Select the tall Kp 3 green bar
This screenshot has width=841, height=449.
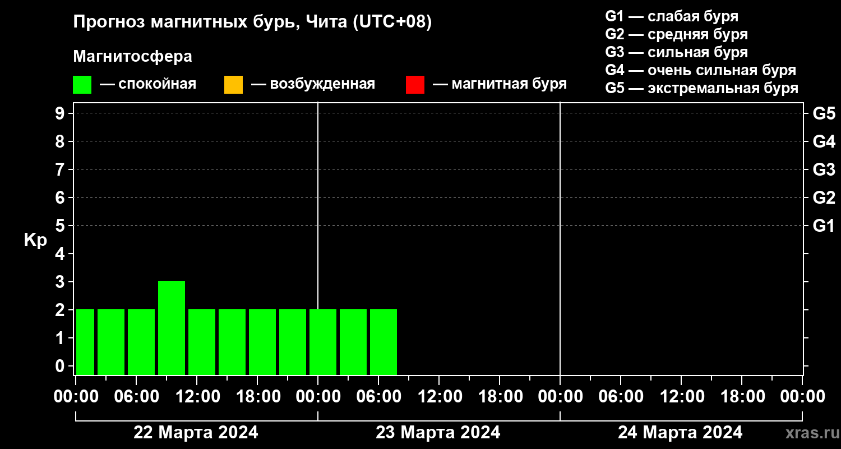172,328
